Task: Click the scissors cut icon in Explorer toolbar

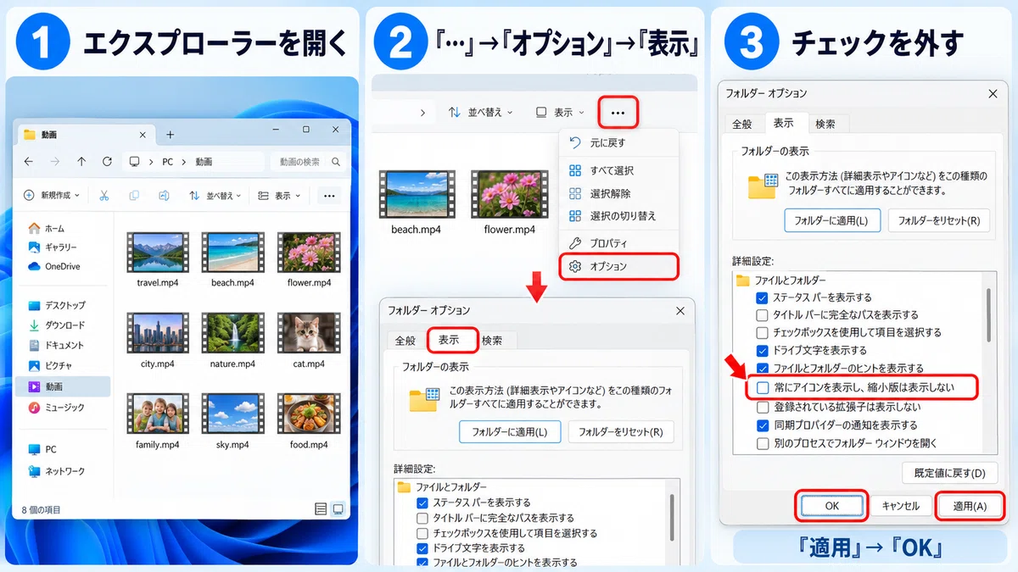Action: (103, 196)
